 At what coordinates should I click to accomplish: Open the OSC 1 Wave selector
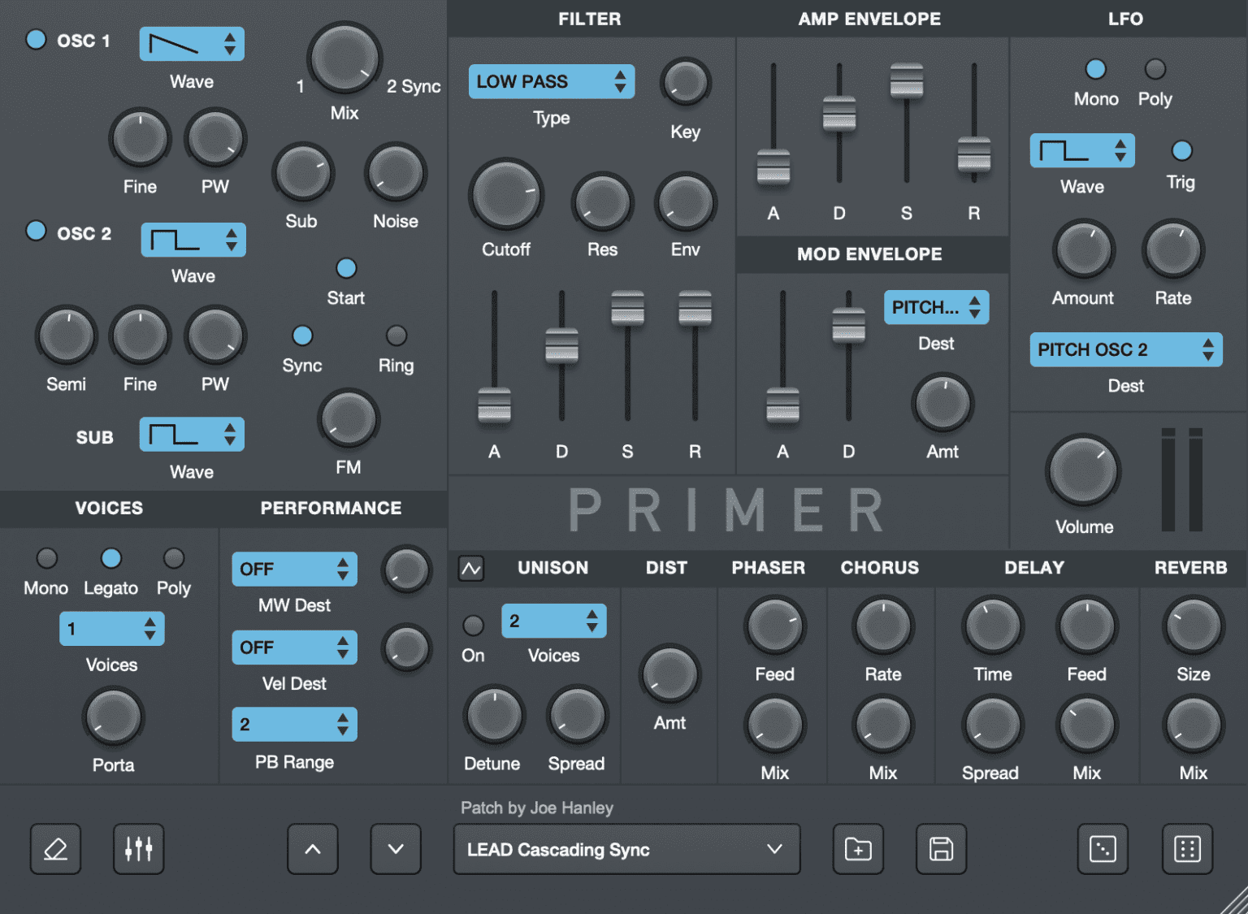(191, 44)
